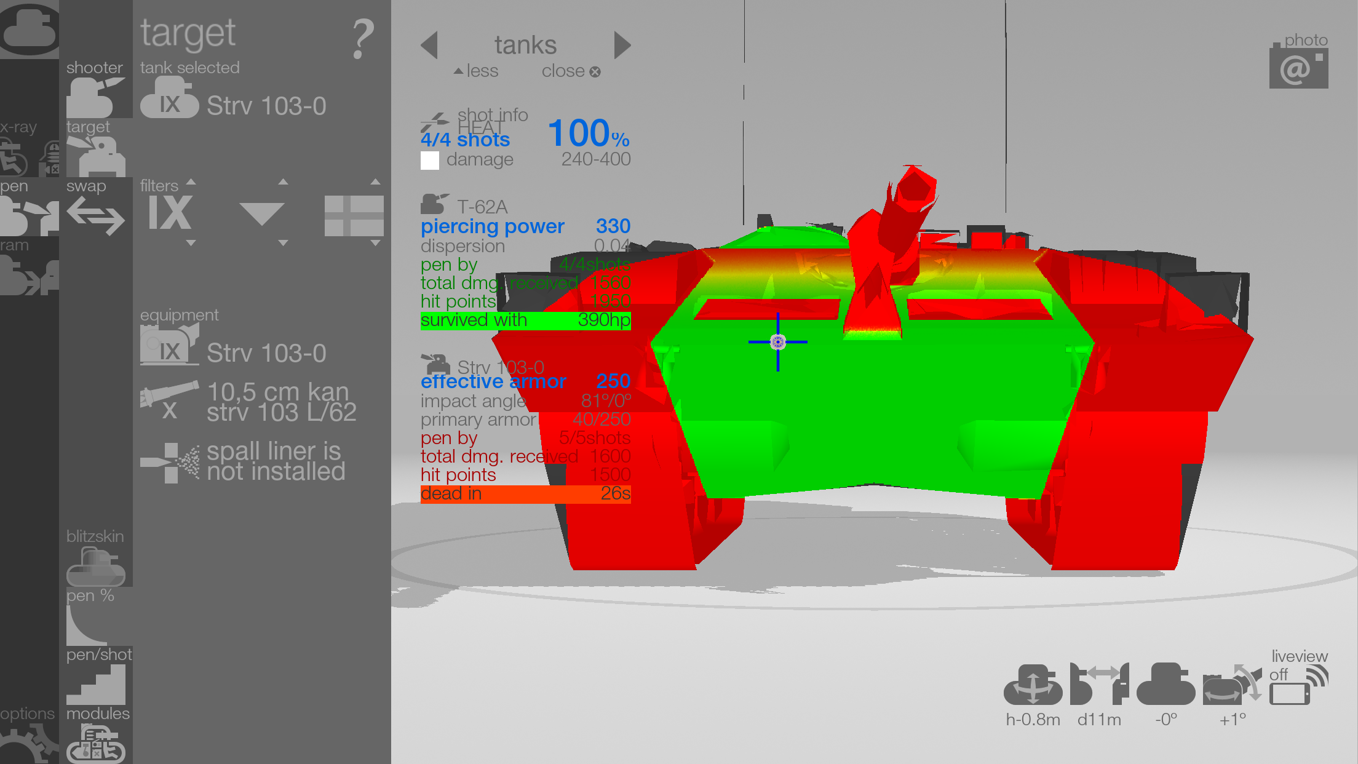Adjust distance d11m icon

[x=1100, y=684]
